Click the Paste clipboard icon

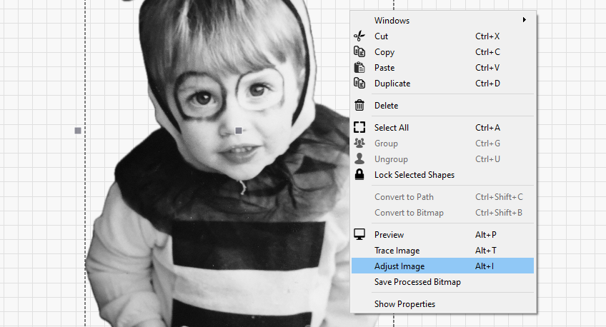(x=359, y=68)
